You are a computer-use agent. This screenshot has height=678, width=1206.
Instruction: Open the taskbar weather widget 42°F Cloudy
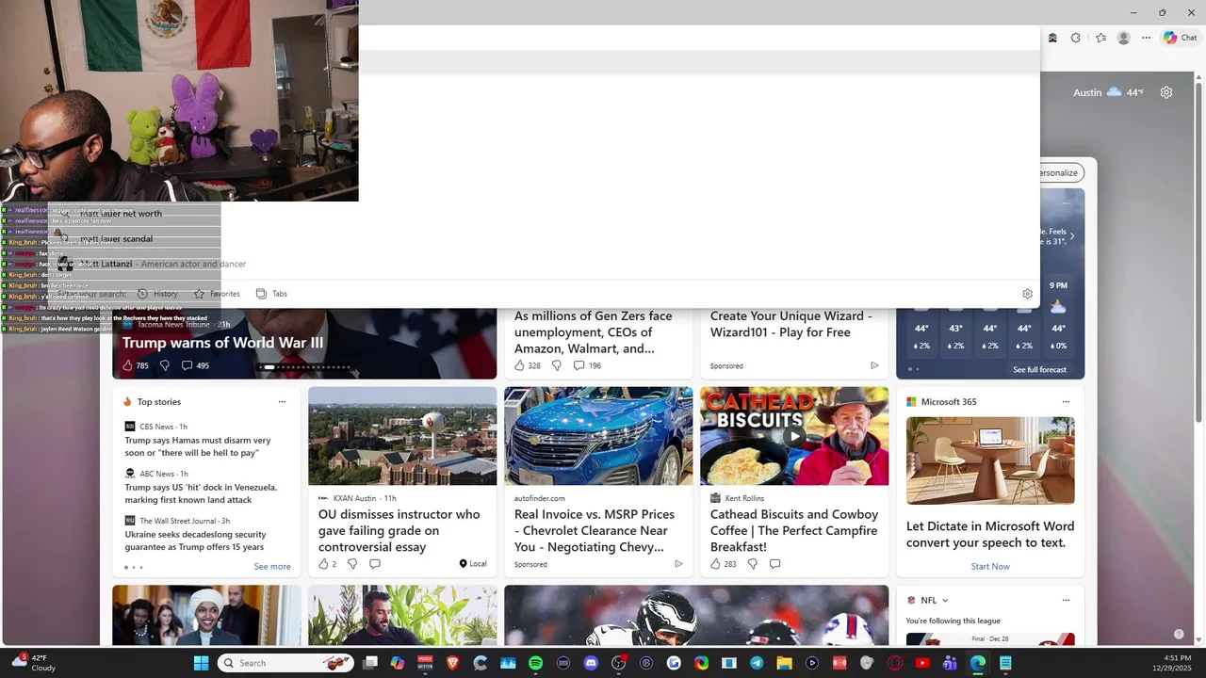click(32, 663)
